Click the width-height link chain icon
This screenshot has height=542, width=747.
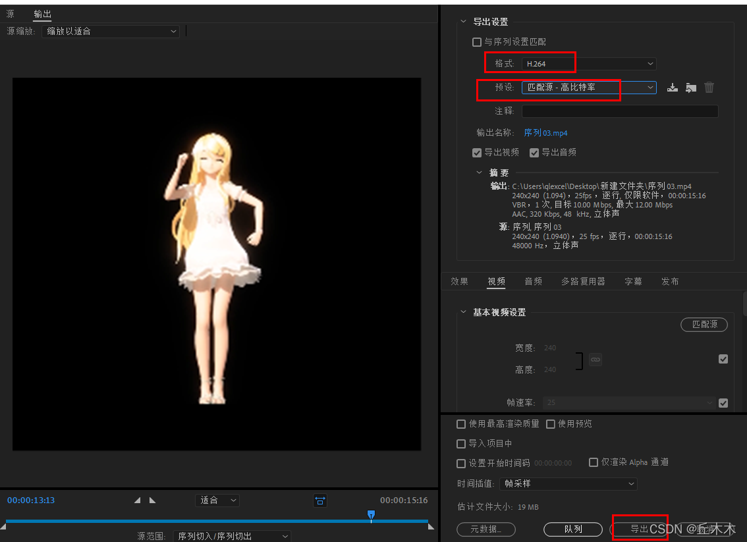click(x=595, y=359)
